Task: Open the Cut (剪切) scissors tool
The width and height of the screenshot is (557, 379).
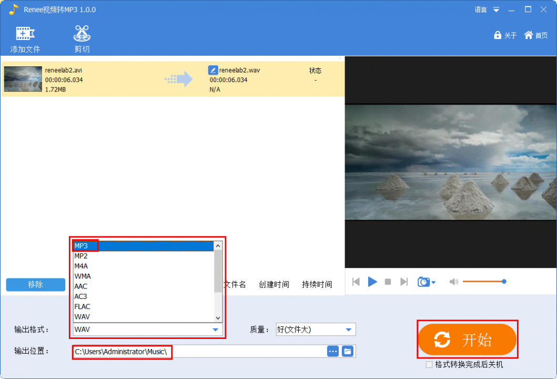Action: click(x=82, y=39)
